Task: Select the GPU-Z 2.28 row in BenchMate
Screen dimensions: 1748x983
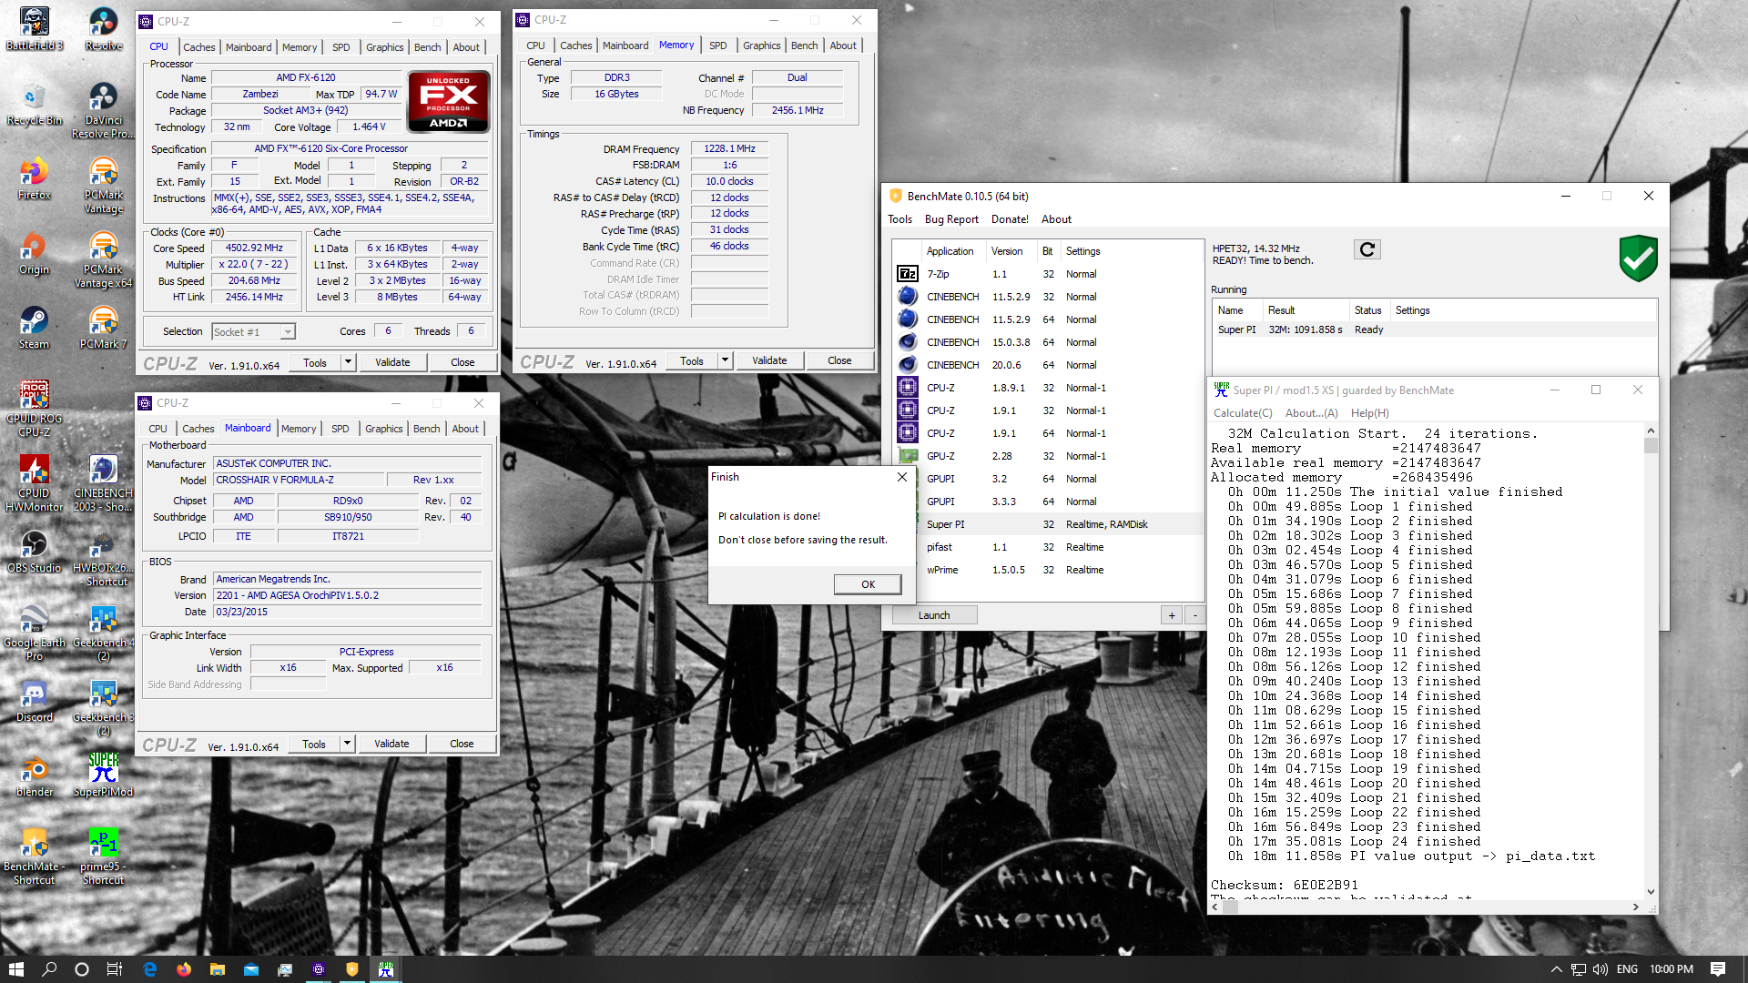Action: pos(1047,456)
